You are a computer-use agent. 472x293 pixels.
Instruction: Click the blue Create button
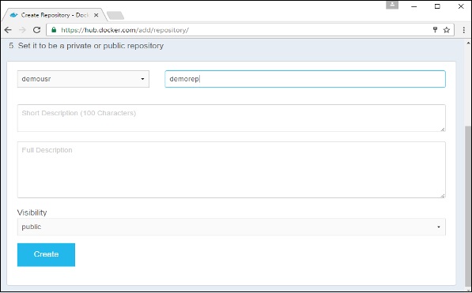pos(46,254)
